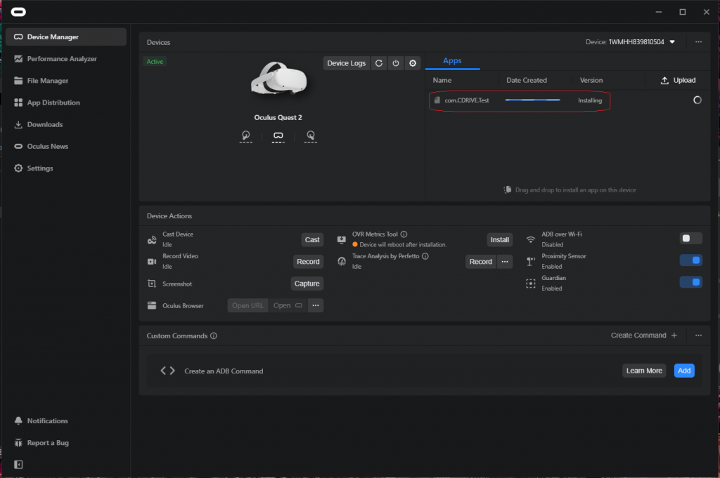Capture a screenshot

pos(307,284)
